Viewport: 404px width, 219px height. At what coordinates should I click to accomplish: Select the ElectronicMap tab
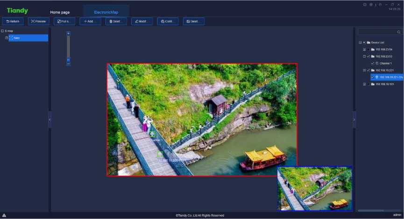click(106, 12)
